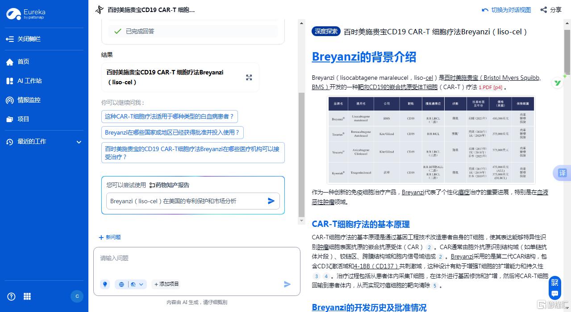The image size is (571, 312).
Task: Expand the 最近的工作 section chevron
Action: (x=79, y=142)
